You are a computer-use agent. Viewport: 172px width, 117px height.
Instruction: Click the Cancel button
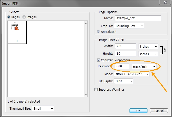159,111
